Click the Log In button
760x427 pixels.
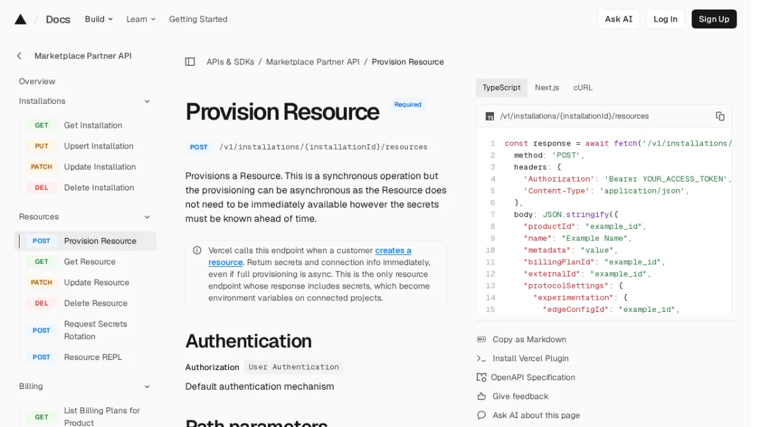[666, 19]
